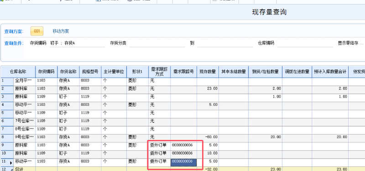The image size is (365, 171).
Task: Click the 23.00 total under 到货/在检数量
Action: tap(265, 169)
